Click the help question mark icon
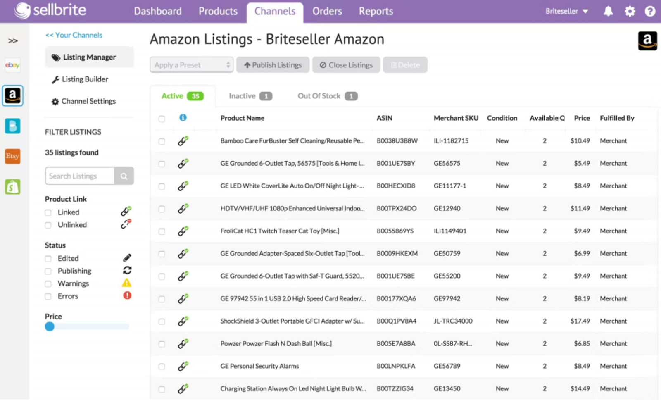This screenshot has height=400, width=661. 650,11
